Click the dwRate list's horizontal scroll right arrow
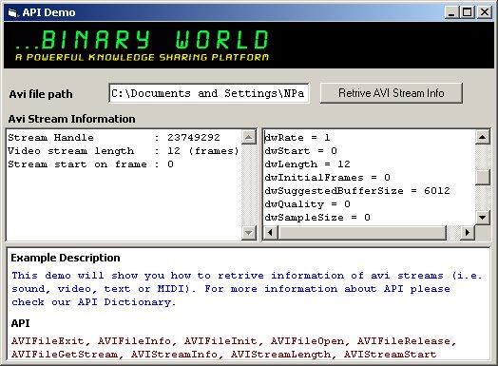498x366 pixels. (x=467, y=232)
